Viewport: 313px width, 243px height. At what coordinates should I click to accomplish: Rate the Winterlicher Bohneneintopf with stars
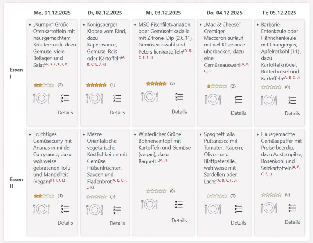coord(156,191)
